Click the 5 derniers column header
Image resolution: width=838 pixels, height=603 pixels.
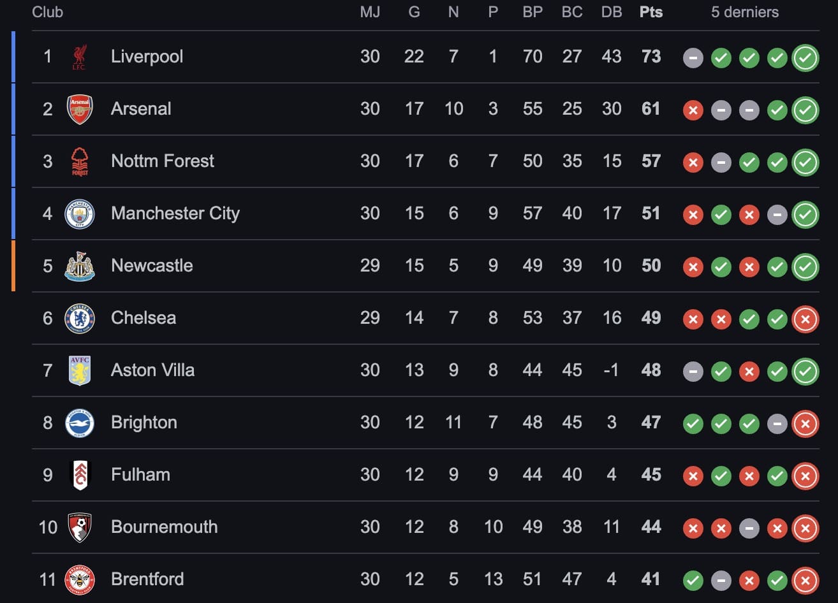click(x=744, y=12)
